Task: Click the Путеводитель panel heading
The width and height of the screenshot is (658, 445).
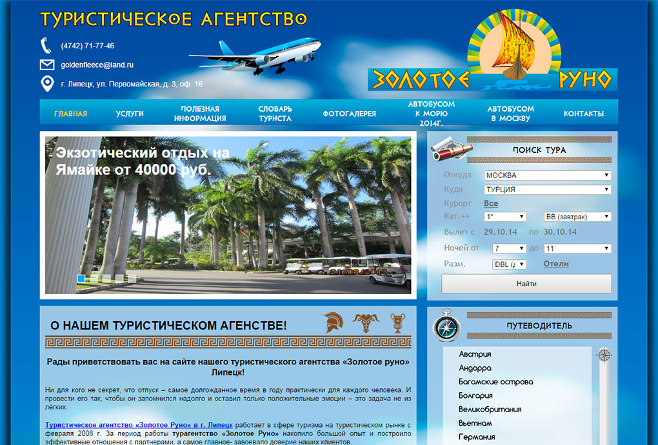Action: [x=539, y=326]
